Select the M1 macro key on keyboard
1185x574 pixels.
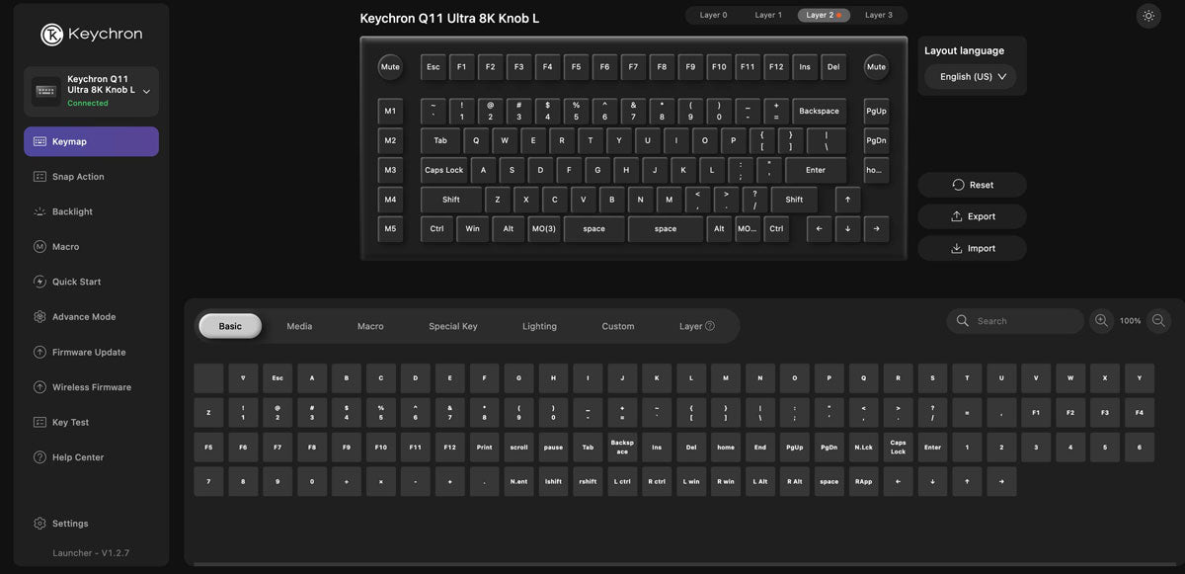coord(390,111)
